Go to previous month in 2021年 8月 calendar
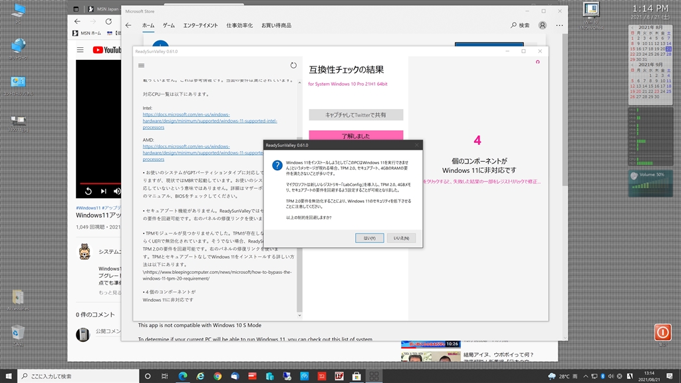This screenshot has width=681, height=383. coord(632,27)
